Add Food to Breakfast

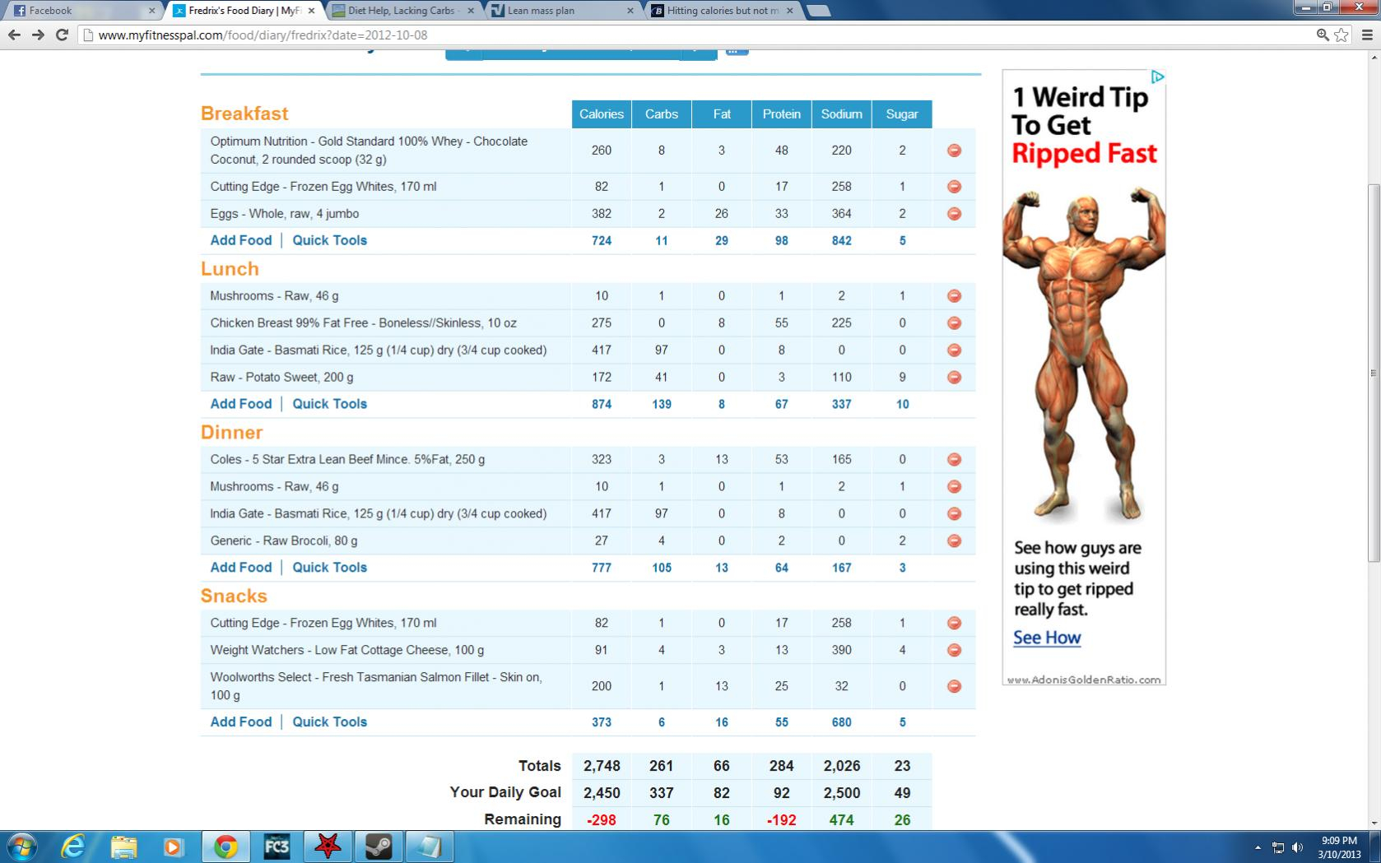point(241,241)
